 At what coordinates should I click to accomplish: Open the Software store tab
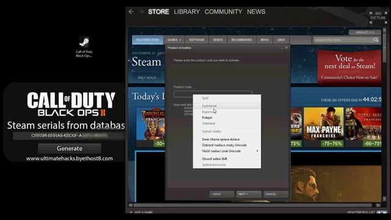[x=197, y=40]
